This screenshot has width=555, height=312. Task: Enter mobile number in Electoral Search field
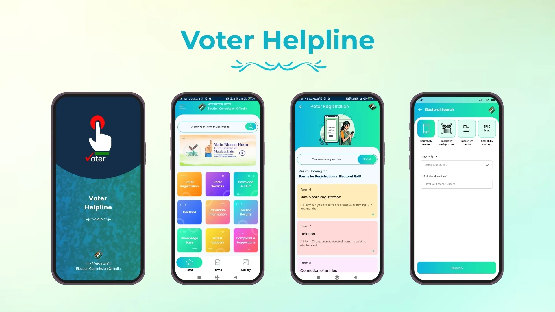coord(456,184)
